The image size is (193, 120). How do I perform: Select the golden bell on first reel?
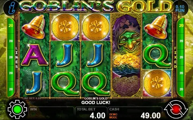[34, 27]
